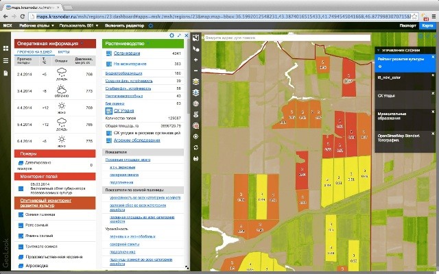This screenshot has height=274, width=439.
Task: Click the layer icon beside Агрохим обследования
Action: pos(108,140)
